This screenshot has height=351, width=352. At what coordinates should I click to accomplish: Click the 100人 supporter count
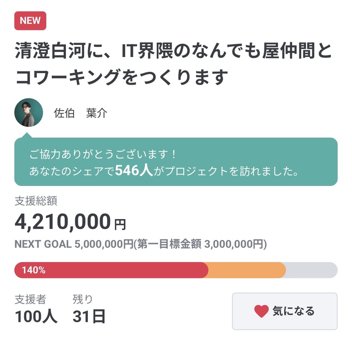(36, 317)
